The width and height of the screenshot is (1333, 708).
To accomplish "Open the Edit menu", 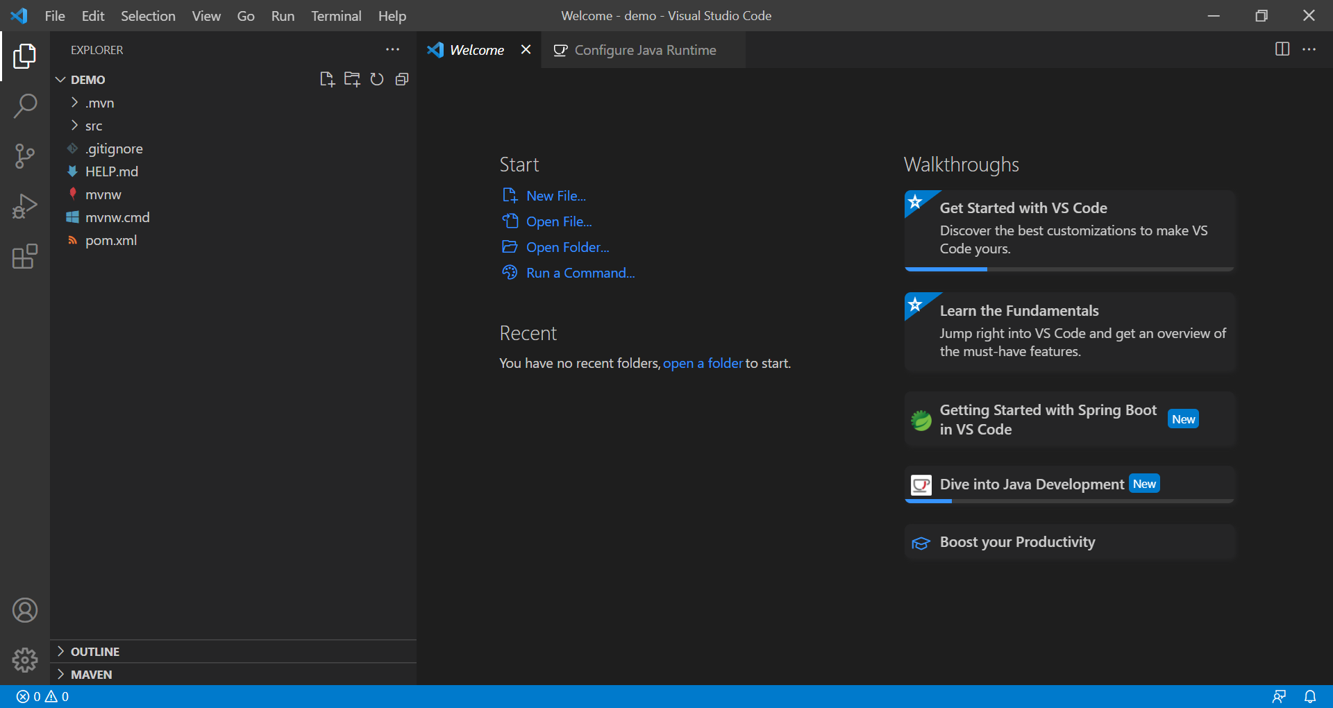I will [93, 15].
